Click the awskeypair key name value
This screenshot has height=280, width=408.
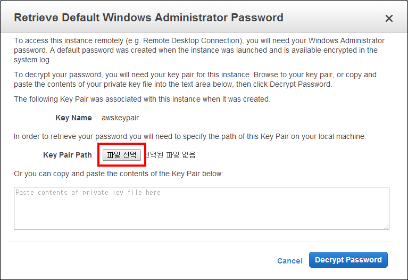120,118
